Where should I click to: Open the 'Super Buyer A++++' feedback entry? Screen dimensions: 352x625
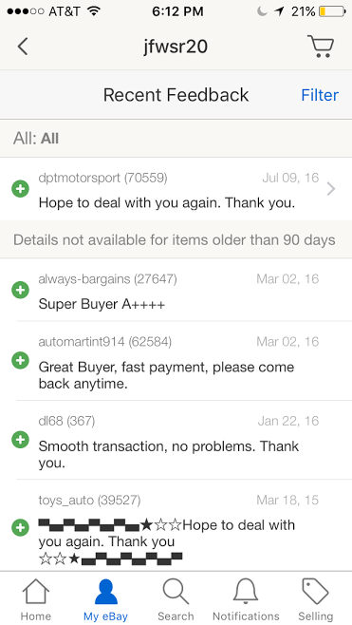pyautogui.click(x=176, y=290)
